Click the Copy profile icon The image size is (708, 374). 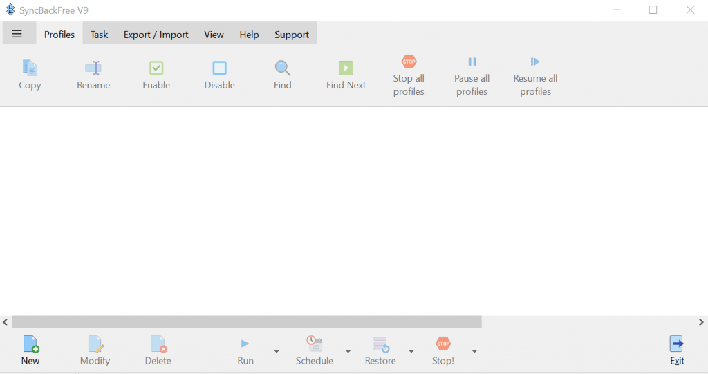(30, 68)
